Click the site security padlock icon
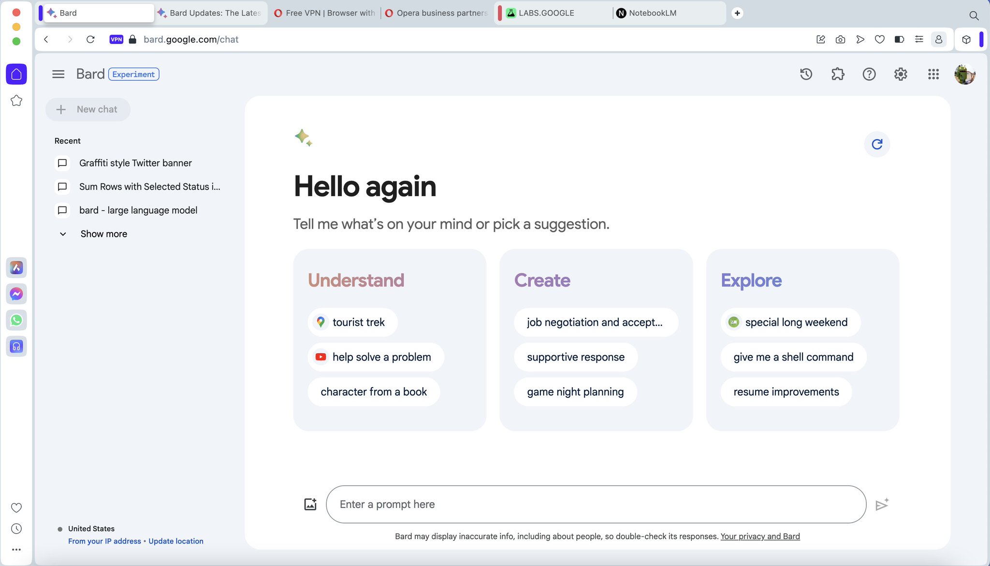Viewport: 990px width, 566px height. [x=132, y=40]
